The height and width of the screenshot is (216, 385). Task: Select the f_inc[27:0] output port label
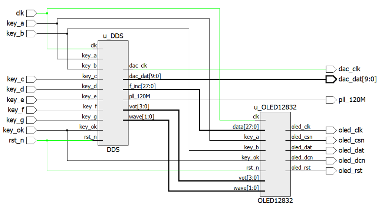(x=142, y=86)
